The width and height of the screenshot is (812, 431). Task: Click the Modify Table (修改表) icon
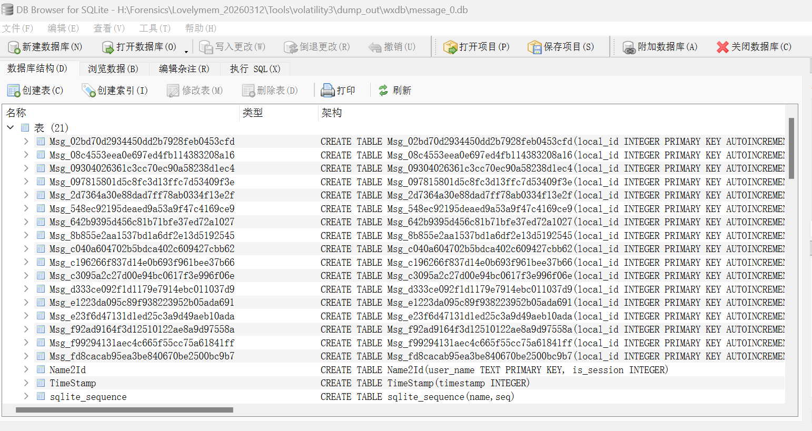[173, 91]
